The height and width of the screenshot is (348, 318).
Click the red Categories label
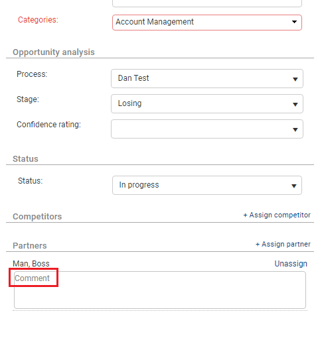coord(38,20)
